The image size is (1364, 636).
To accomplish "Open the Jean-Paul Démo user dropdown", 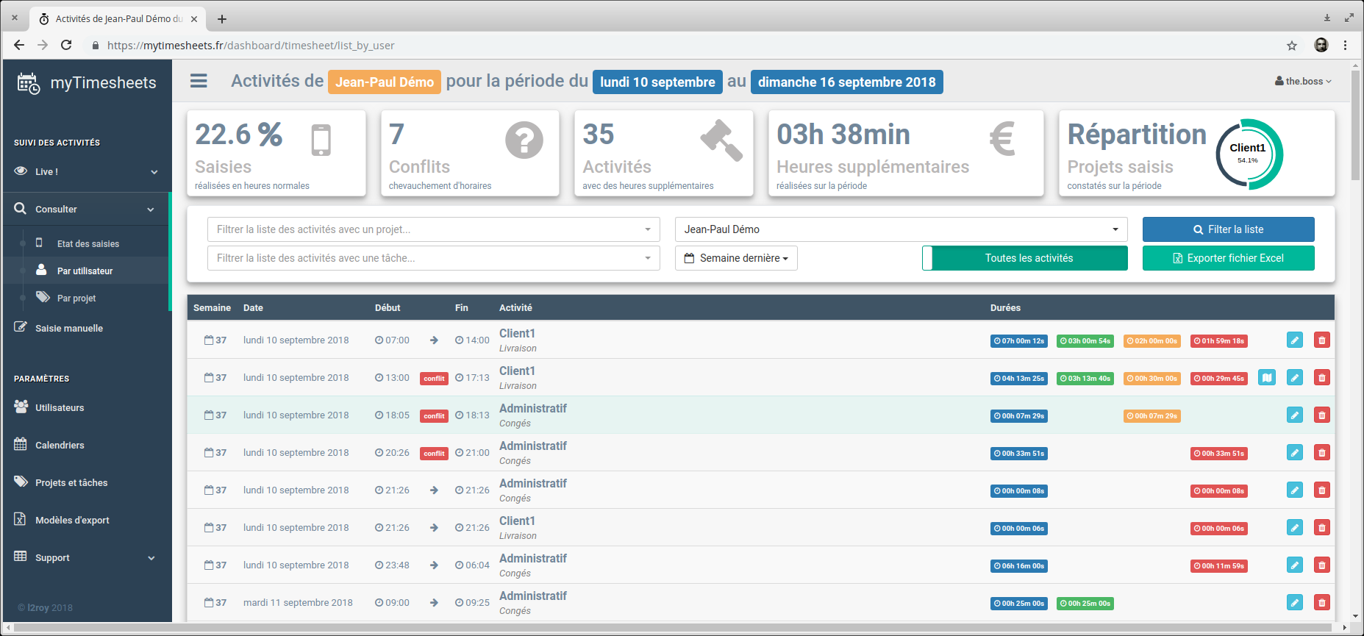I will coord(901,229).
